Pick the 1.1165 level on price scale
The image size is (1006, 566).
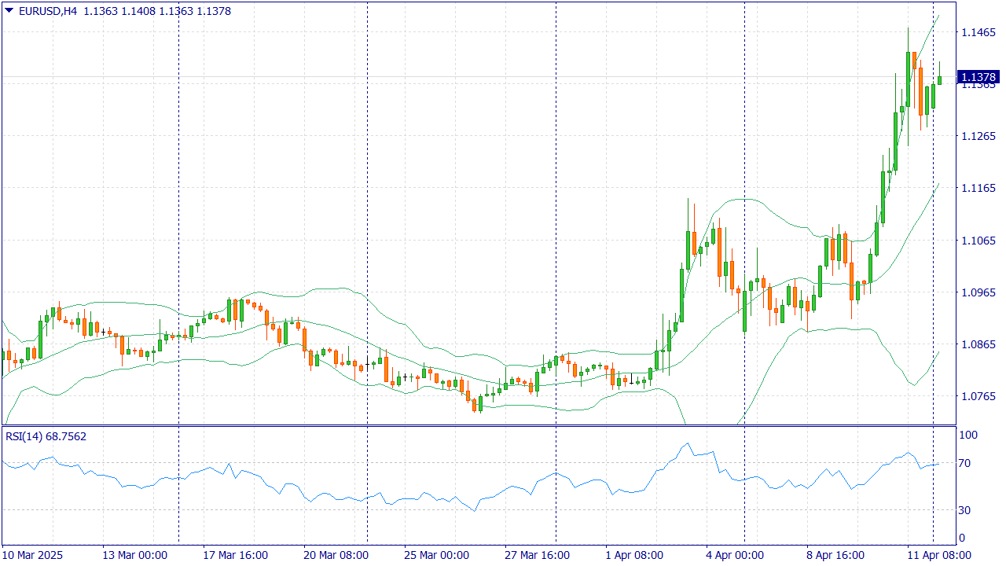pos(978,188)
